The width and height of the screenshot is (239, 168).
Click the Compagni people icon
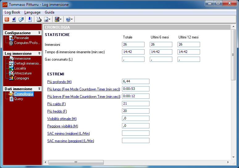[x=11, y=78]
